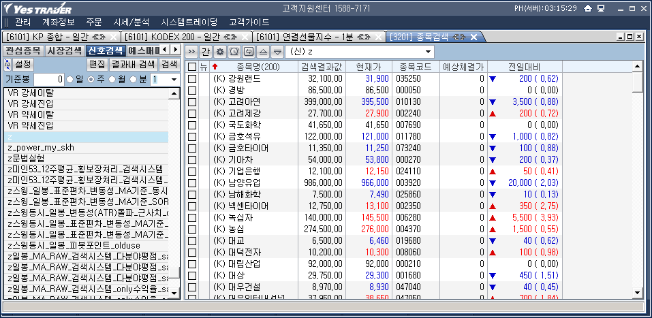This screenshot has width=652, height=318.
Task: Click the home icon in title bar
Action: tap(587, 9)
